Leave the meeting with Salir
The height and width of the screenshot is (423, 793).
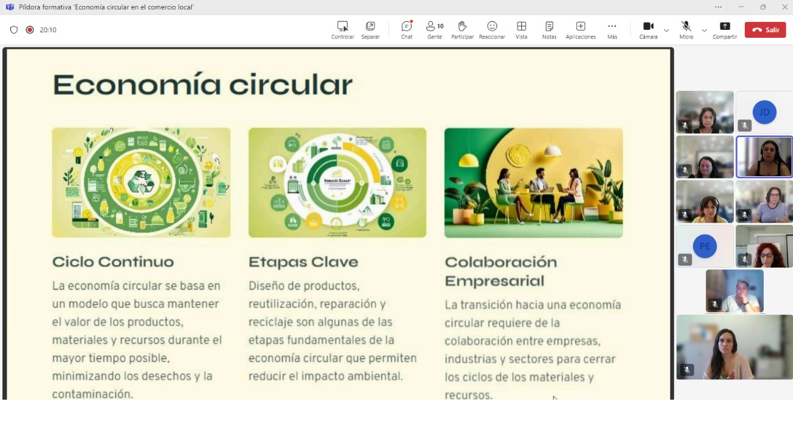765,30
